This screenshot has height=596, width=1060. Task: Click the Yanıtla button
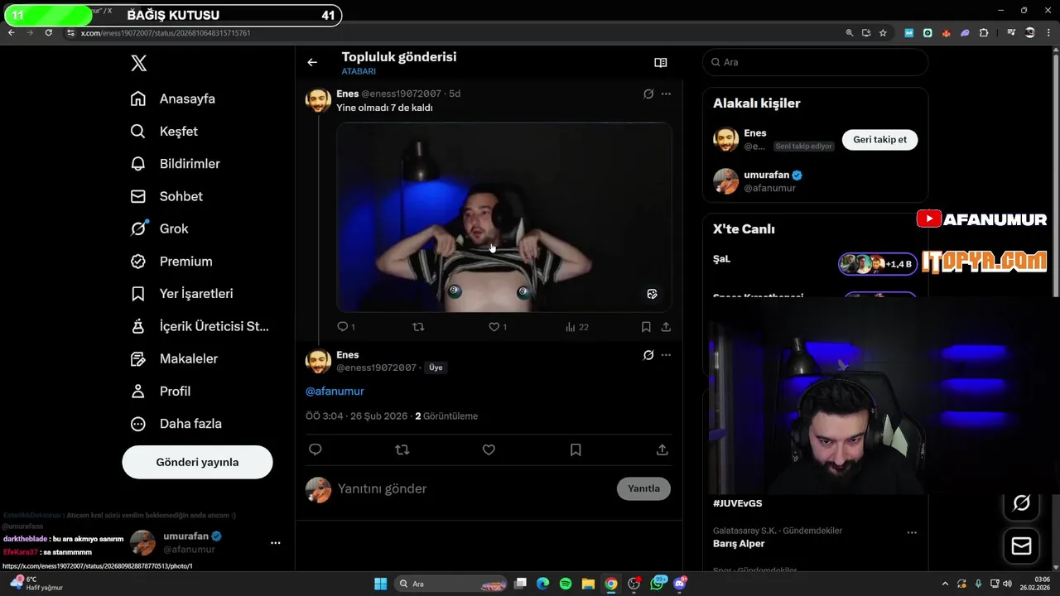(x=643, y=488)
